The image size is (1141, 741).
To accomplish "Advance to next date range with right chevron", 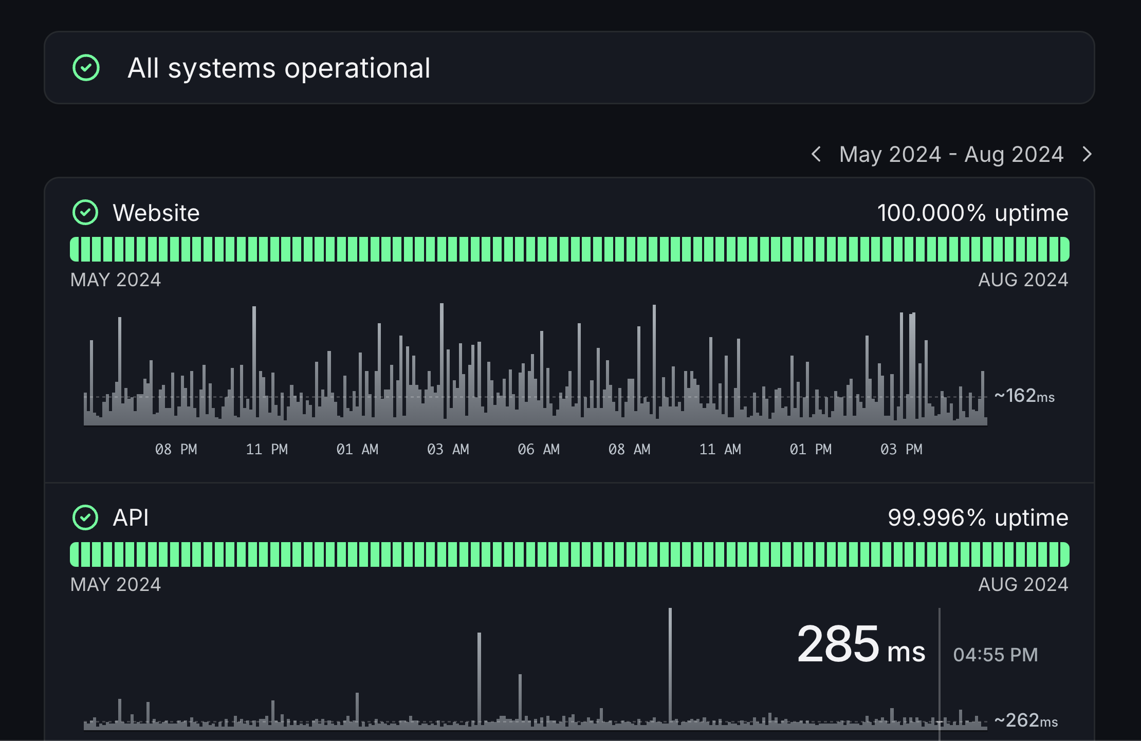I will point(1087,154).
